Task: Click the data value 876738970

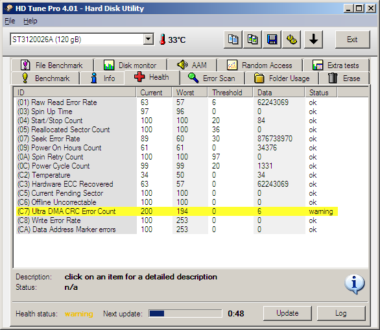Action: point(275,139)
